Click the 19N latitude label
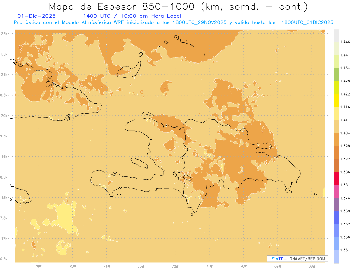 [4, 157]
